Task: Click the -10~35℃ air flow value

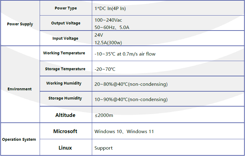Action: pos(125,54)
